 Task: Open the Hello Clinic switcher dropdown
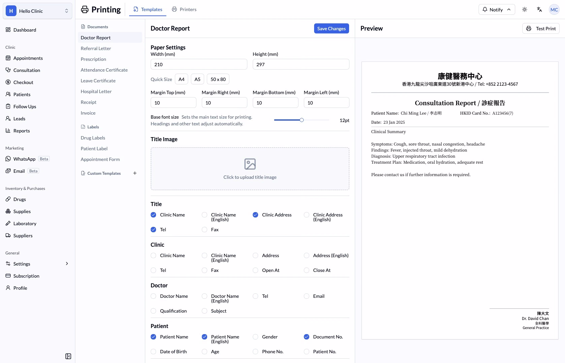[x=37, y=11]
